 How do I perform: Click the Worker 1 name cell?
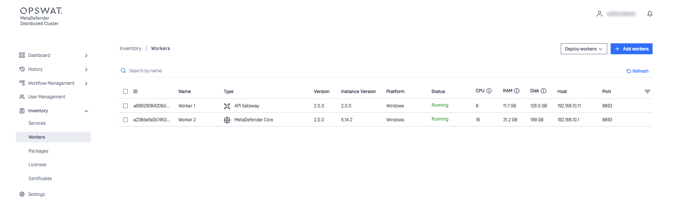click(187, 106)
